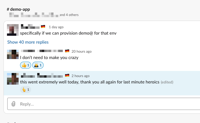Image resolution: width=200 pixels, height=123 pixels.
Task: Click into the Reply input field
Action: click(x=103, y=104)
